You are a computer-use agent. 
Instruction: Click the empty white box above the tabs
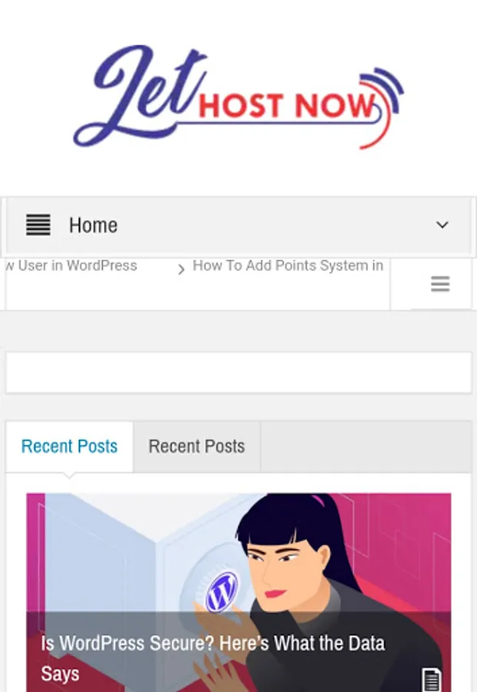pos(238,372)
